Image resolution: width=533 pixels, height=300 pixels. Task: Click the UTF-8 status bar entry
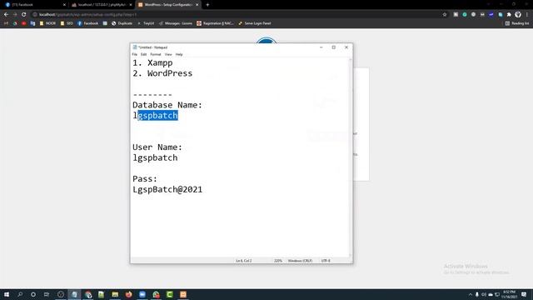pos(326,261)
